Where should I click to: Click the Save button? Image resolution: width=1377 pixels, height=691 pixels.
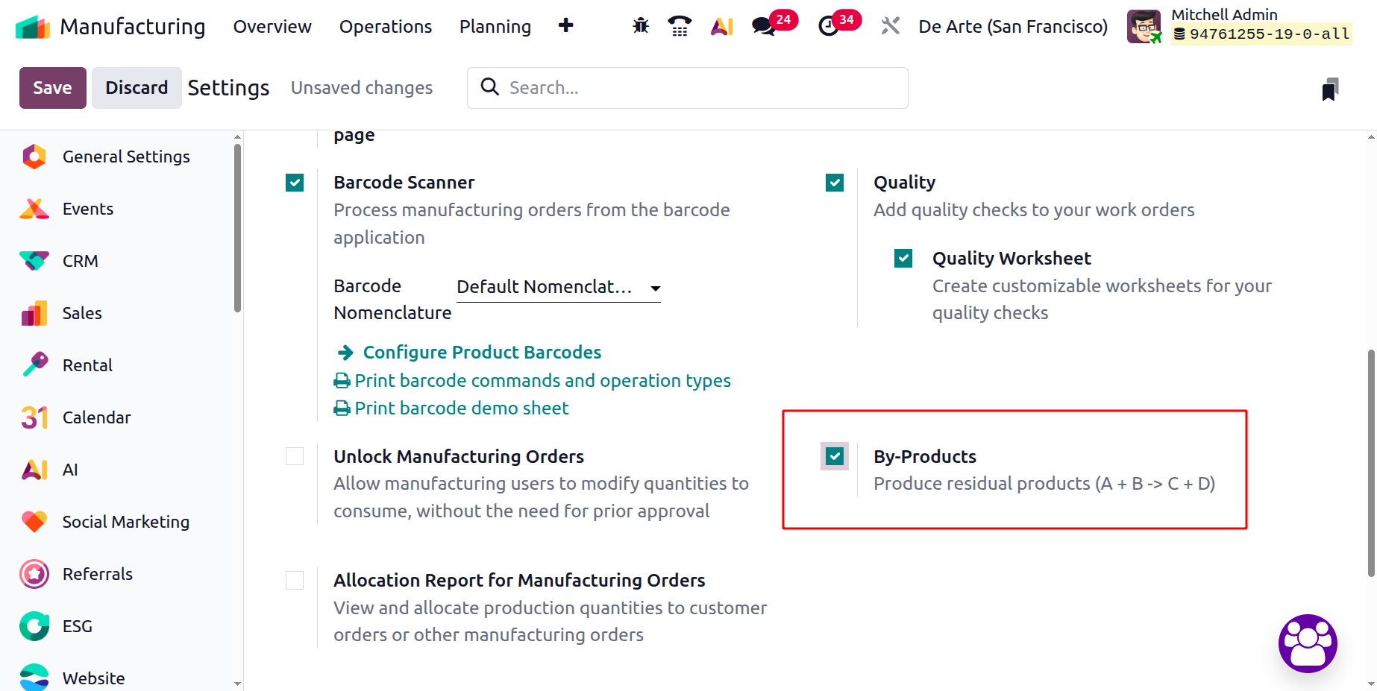coord(52,88)
